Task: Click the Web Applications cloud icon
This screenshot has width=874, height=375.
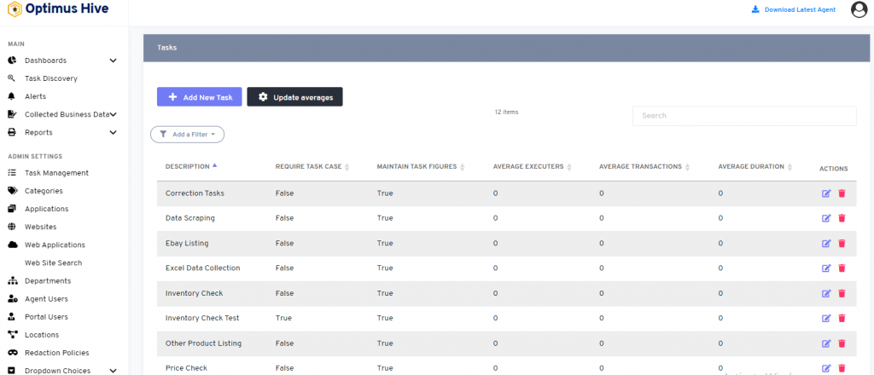Action: (x=12, y=245)
